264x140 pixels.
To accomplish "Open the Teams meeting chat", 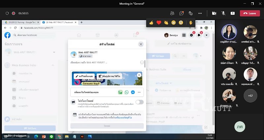I will [181, 13].
